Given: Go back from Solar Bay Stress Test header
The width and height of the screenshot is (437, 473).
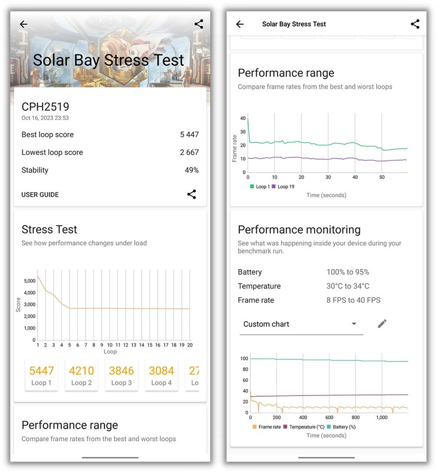Looking at the screenshot, I should (x=240, y=24).
